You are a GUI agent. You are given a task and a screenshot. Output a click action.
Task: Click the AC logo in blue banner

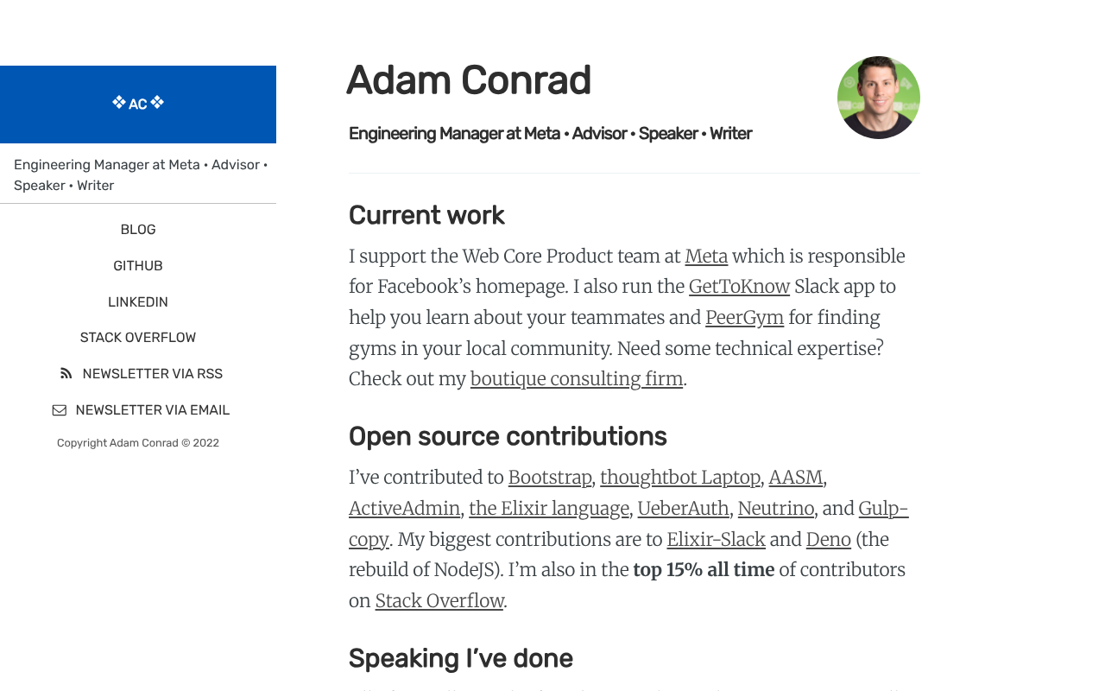click(138, 104)
